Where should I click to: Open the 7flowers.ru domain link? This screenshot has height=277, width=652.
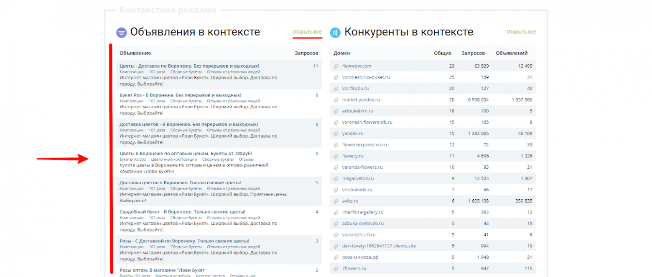click(x=354, y=269)
